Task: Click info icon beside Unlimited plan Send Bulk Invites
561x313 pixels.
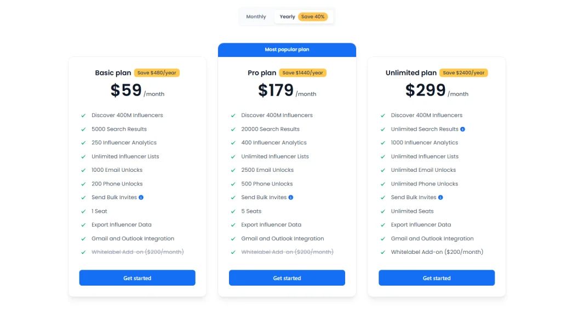Action: (440, 198)
